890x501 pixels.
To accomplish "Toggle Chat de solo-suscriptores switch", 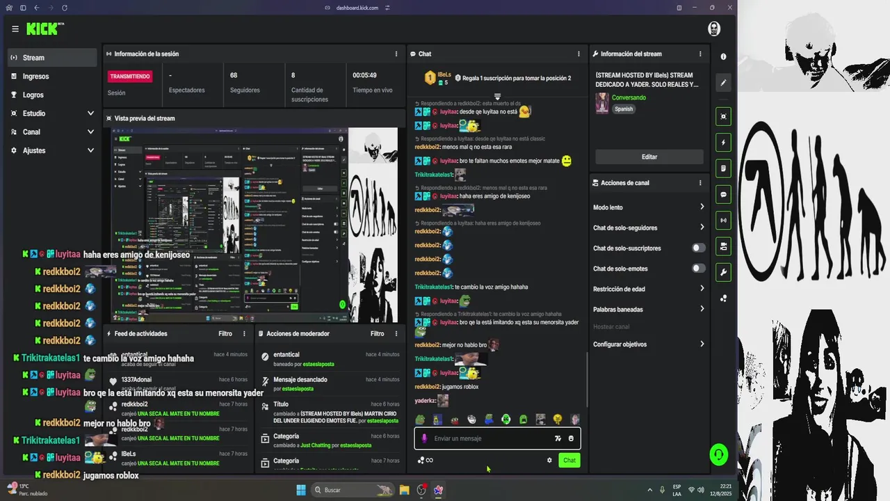I will click(x=698, y=248).
